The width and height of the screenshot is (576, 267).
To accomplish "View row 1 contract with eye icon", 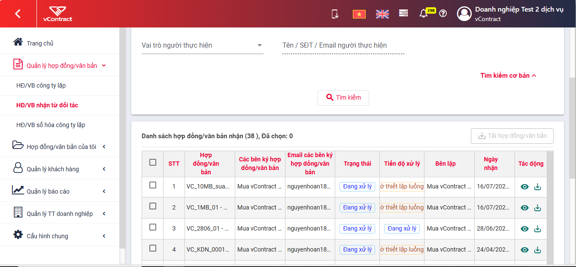I will [x=524, y=187].
